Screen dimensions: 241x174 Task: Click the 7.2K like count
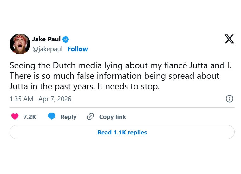(30, 117)
